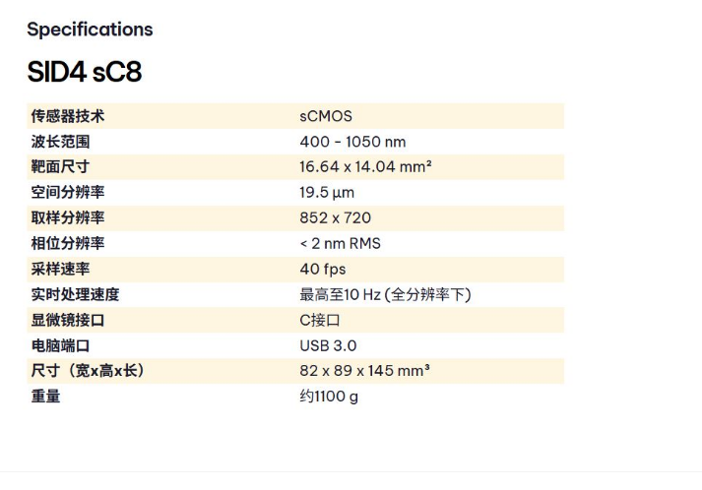The height and width of the screenshot is (490, 702).
Task: Click the 波长范围 label
Action: click(x=60, y=142)
